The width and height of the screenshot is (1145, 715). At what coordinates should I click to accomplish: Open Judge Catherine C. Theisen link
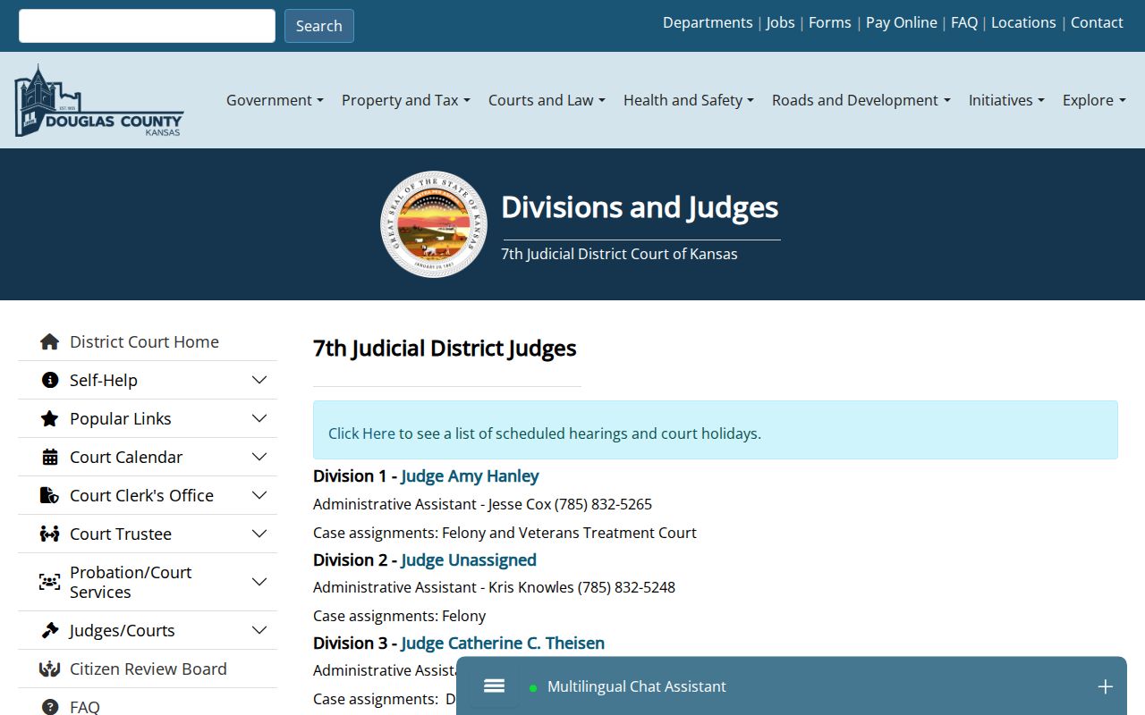coord(503,643)
